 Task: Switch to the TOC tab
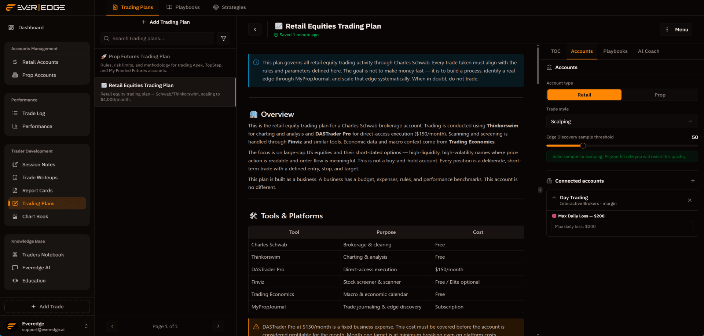point(555,51)
